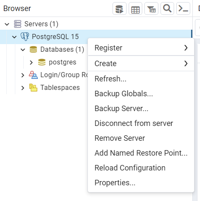The height and width of the screenshot is (201, 200).
Task: Expand the postgres database node
Action: (x=31, y=62)
